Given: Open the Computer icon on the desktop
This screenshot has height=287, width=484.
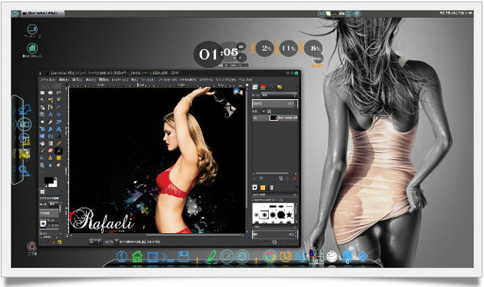Looking at the screenshot, I should (x=32, y=29).
